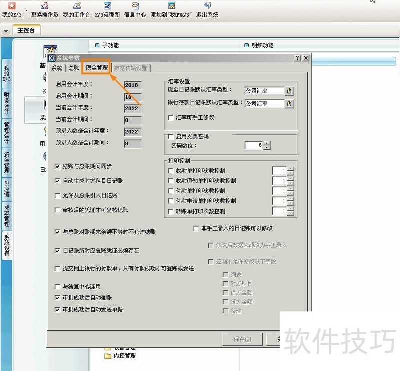Click the change operator (更换操作员) icon
The width and height of the screenshot is (400, 371).
click(44, 6)
